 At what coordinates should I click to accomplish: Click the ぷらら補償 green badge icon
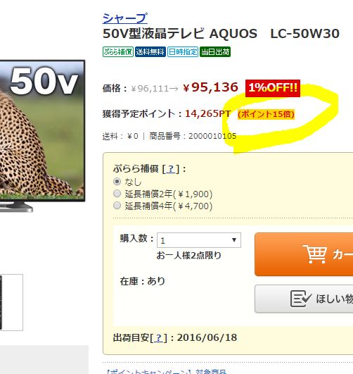click(x=118, y=51)
